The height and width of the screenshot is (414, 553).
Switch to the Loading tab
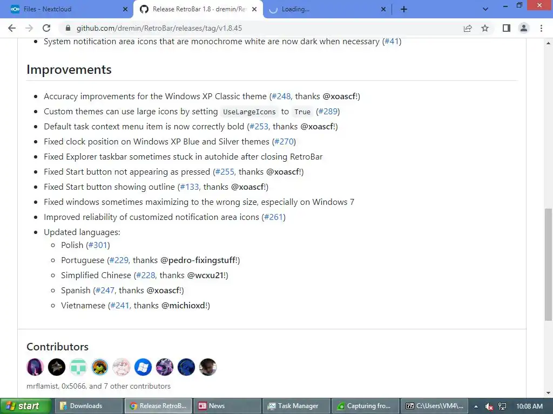[327, 9]
